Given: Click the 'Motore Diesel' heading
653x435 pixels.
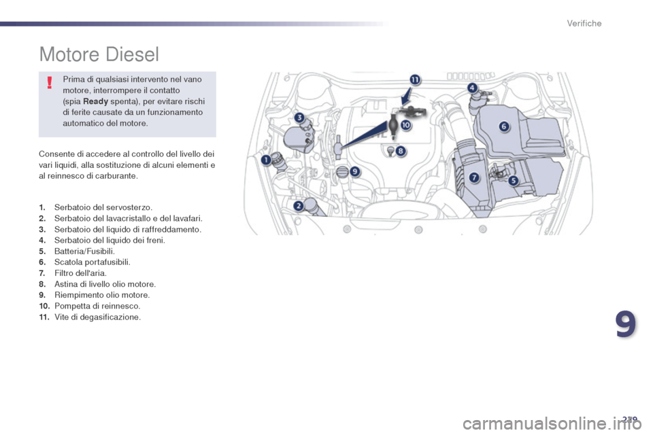Looking at the screenshot, I should (x=99, y=54).
